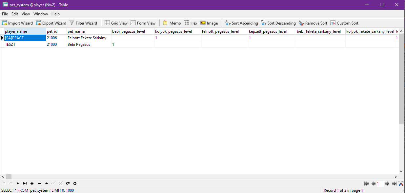The height and width of the screenshot is (193, 405).
Task: Click the bebi_fekete_sarkany_level column header
Action: [x=320, y=31]
